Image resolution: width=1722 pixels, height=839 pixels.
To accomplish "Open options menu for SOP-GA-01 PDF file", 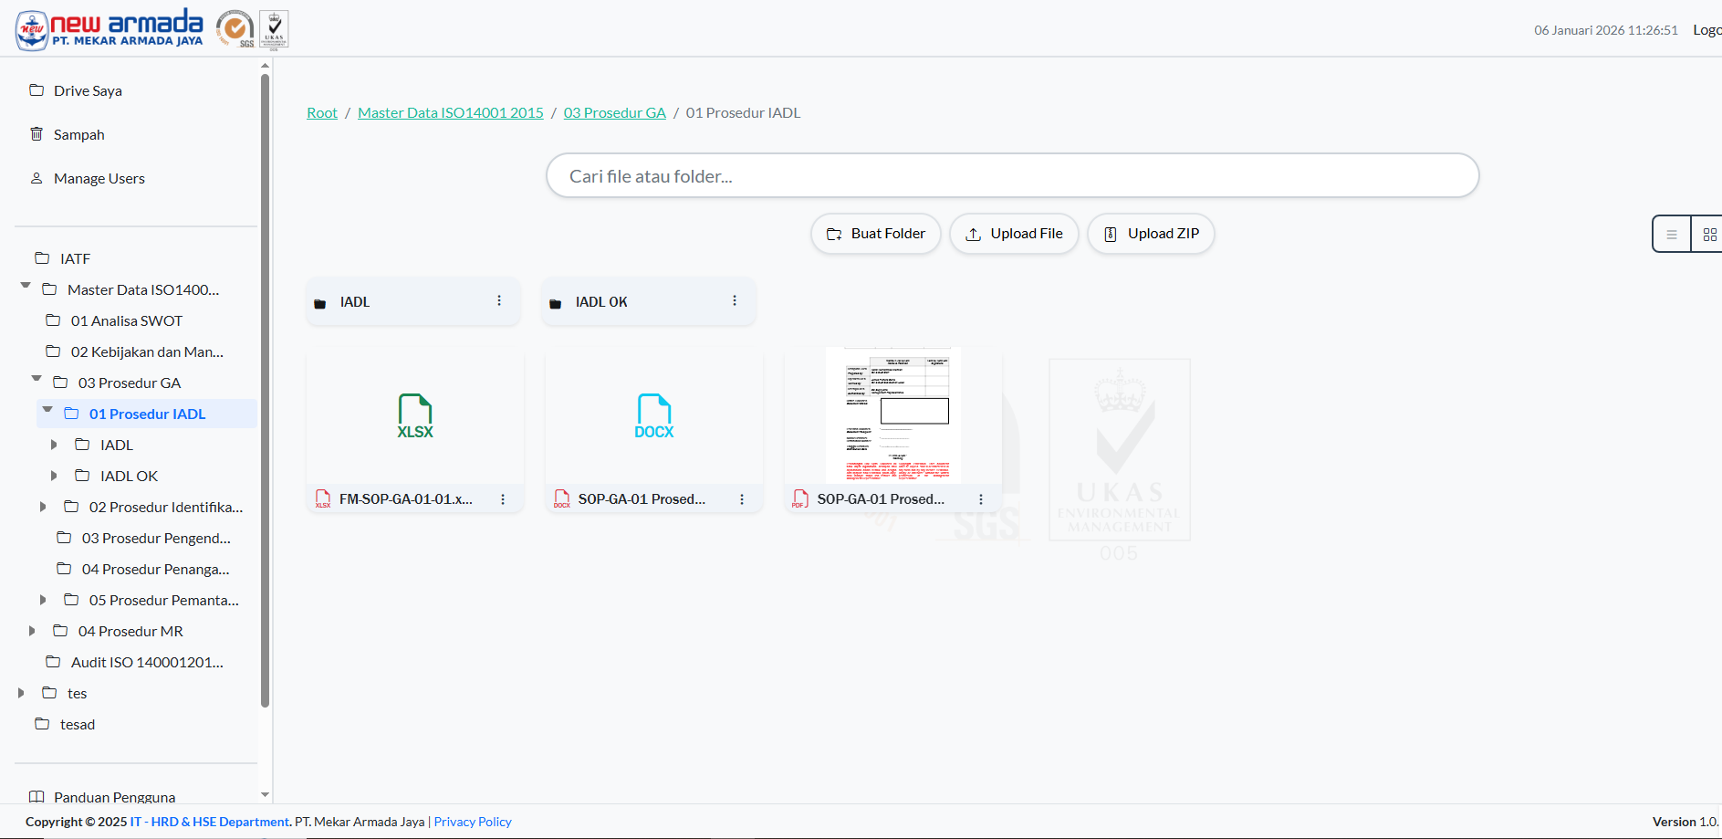I will coord(981,499).
